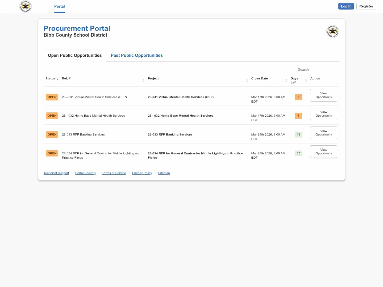Focus the Search input field
Image resolution: width=383 pixels, height=287 pixels.
(317, 70)
